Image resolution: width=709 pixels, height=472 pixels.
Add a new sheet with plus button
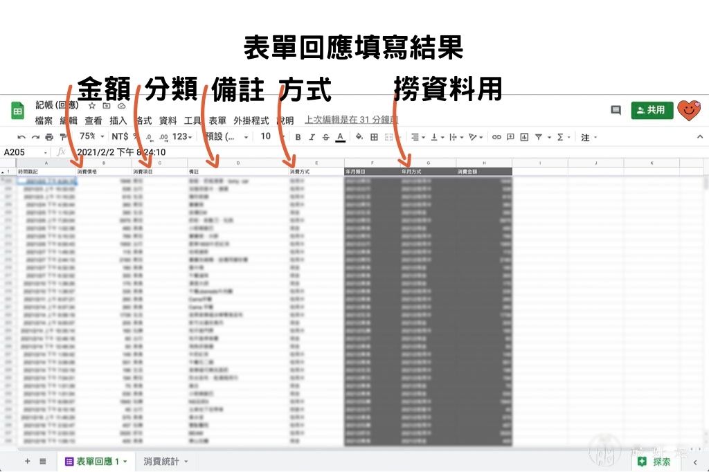[x=28, y=461]
